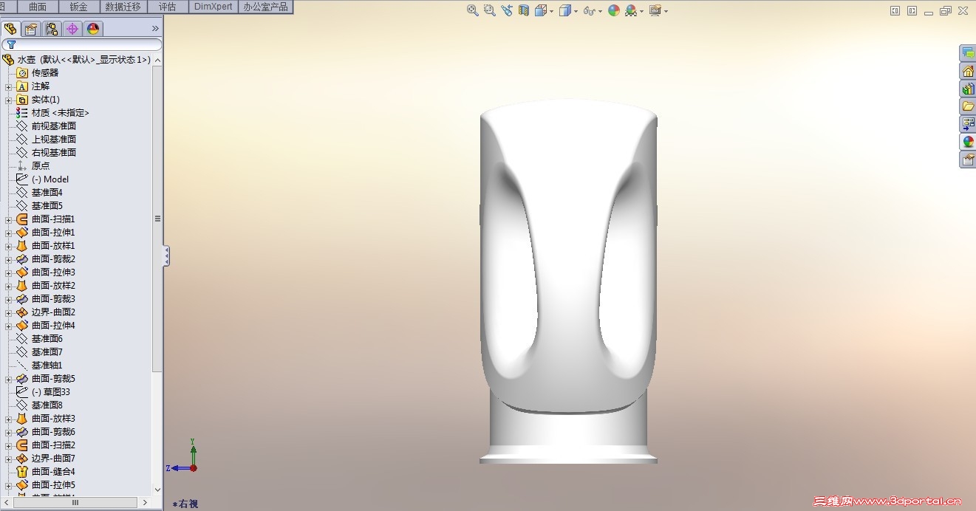976x511 pixels.
Task: Click the Apply Scene icon
Action: click(631, 10)
